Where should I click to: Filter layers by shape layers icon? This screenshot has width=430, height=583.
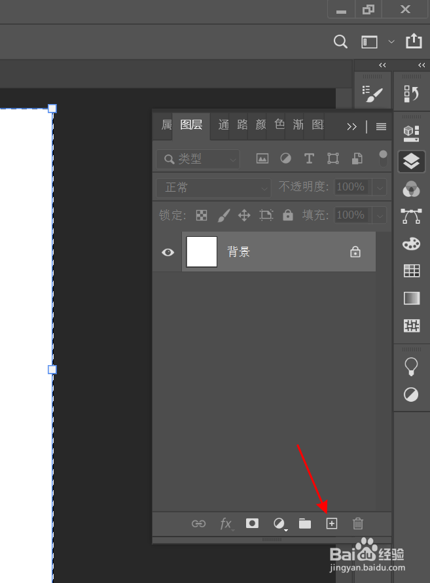click(x=333, y=159)
